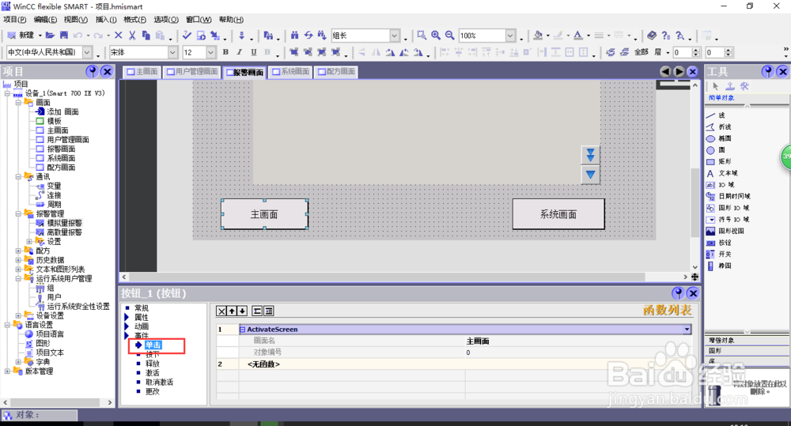Delete selected function with X button
Viewport: 791px width, 426px height.
(221, 311)
